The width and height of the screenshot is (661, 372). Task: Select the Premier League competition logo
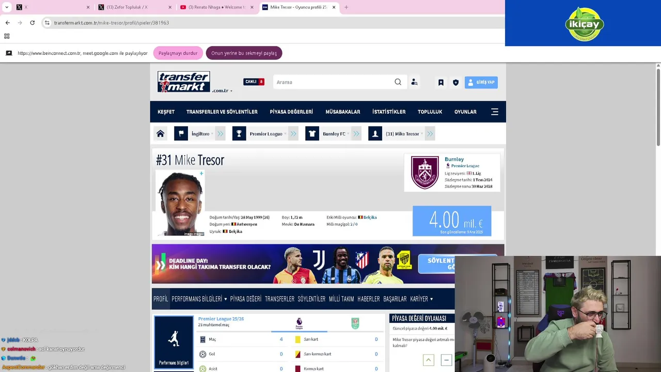tap(299, 324)
